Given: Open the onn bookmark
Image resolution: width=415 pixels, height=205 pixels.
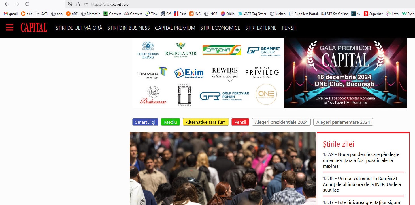Looking at the screenshot, I should click(x=57, y=14).
